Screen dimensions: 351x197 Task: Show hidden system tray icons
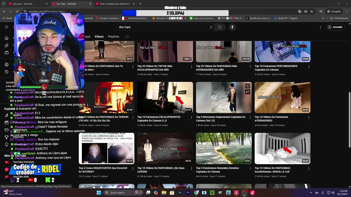pyautogui.click(x=311, y=193)
